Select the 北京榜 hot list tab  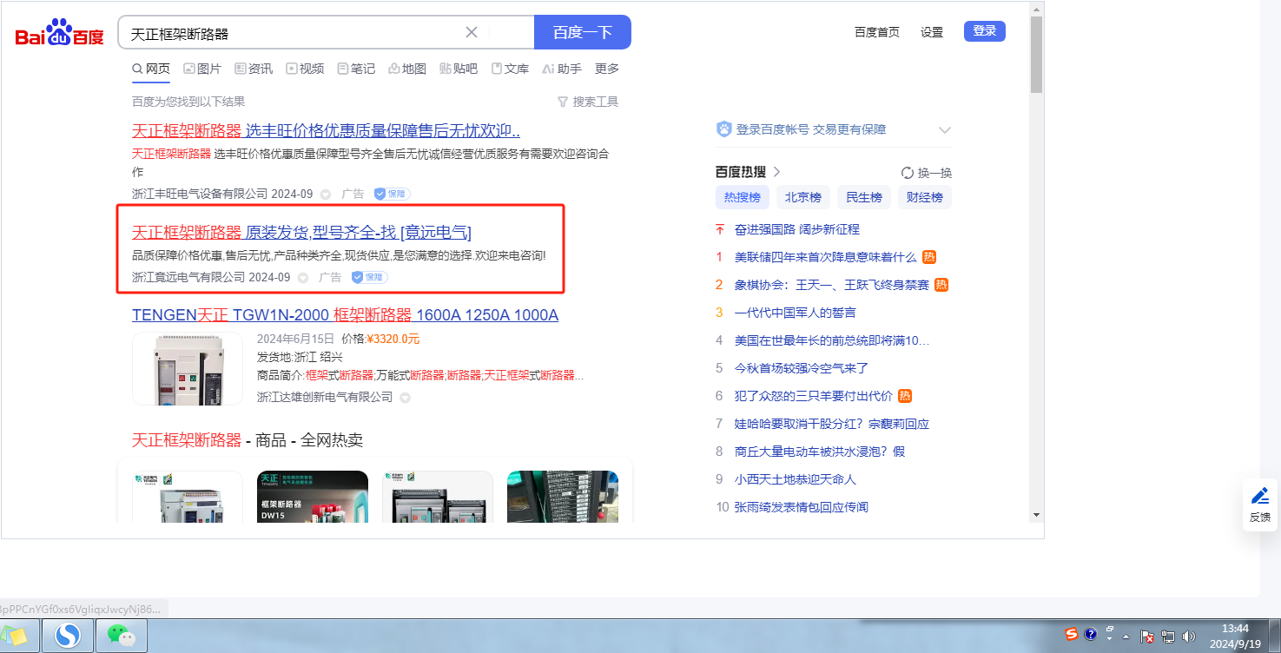[802, 197]
